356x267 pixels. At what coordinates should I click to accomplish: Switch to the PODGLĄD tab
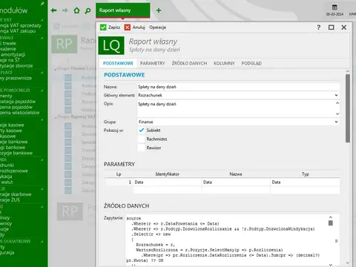[x=251, y=63]
